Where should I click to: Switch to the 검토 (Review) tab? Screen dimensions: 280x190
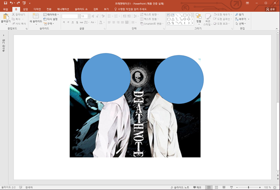96,9
